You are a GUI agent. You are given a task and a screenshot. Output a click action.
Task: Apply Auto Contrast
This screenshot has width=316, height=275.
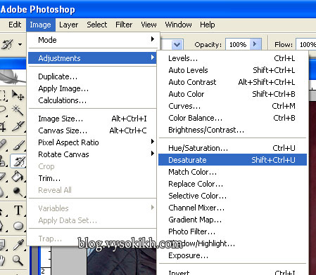point(232,82)
